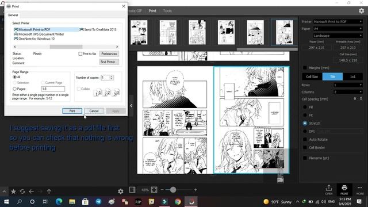368x207 pixels.
Task: Open the Windows Start menu
Action: pyautogui.click(x=6, y=202)
